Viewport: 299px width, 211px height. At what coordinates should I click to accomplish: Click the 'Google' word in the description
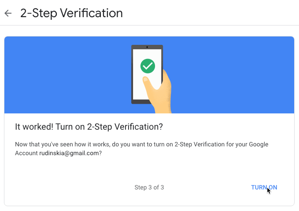coord(258,144)
